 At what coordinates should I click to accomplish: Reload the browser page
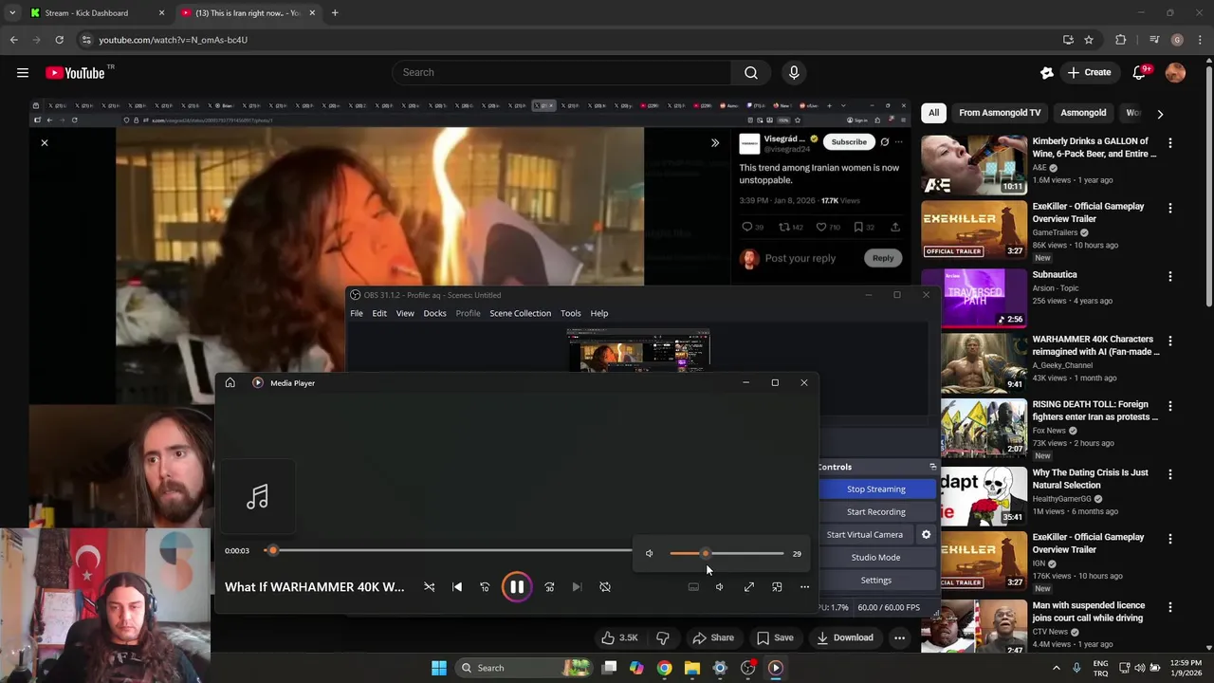click(x=59, y=40)
